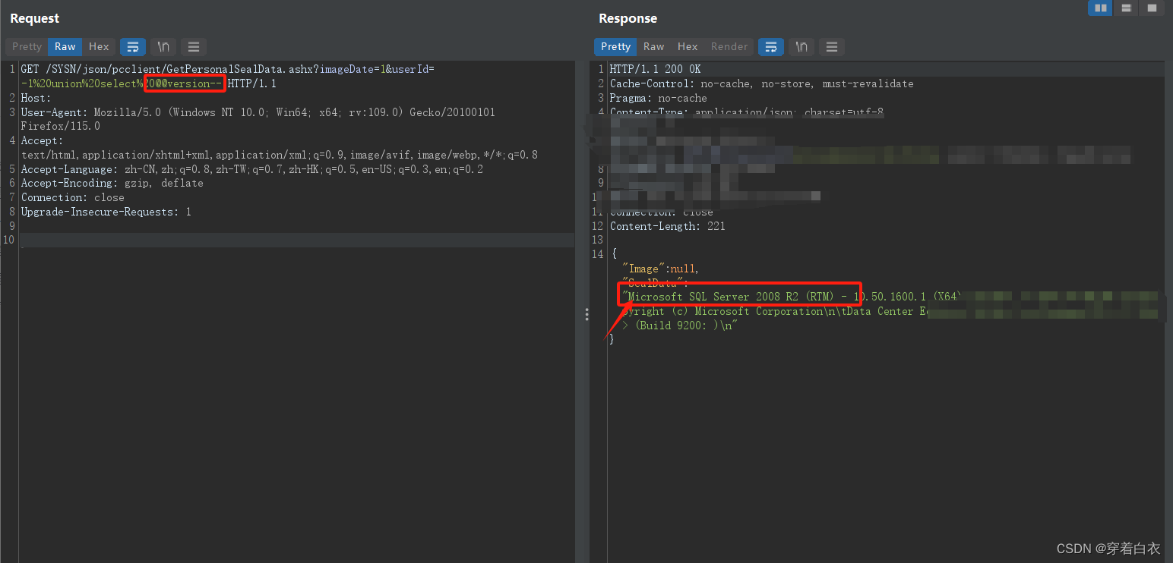Image resolution: width=1173 pixels, height=563 pixels.
Task: Choose top-bottom stacked layout icon
Action: pos(1126,8)
